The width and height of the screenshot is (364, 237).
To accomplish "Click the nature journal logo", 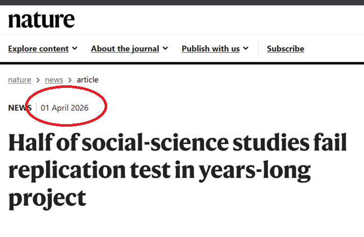I will pos(41,20).
